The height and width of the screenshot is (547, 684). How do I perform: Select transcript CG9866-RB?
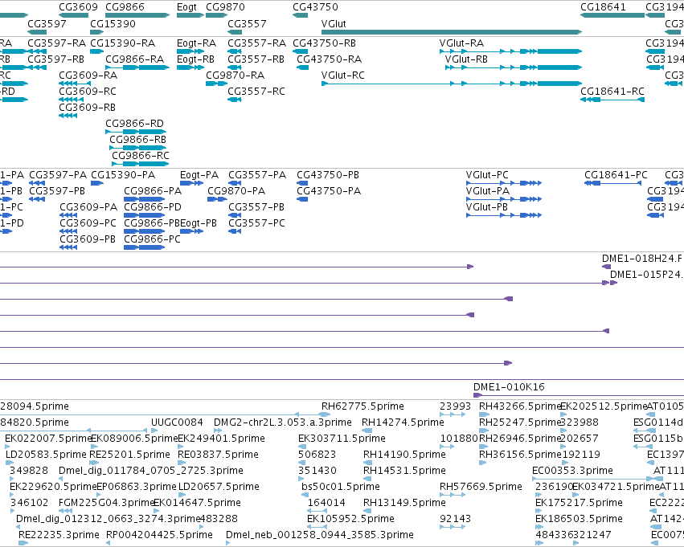click(x=138, y=148)
